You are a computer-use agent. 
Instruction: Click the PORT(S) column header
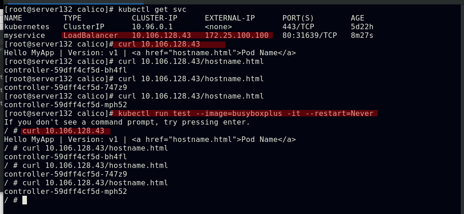pyautogui.click(x=298, y=18)
